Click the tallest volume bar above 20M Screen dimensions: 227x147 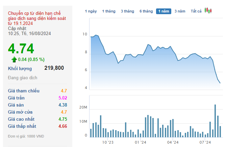coord(215,121)
